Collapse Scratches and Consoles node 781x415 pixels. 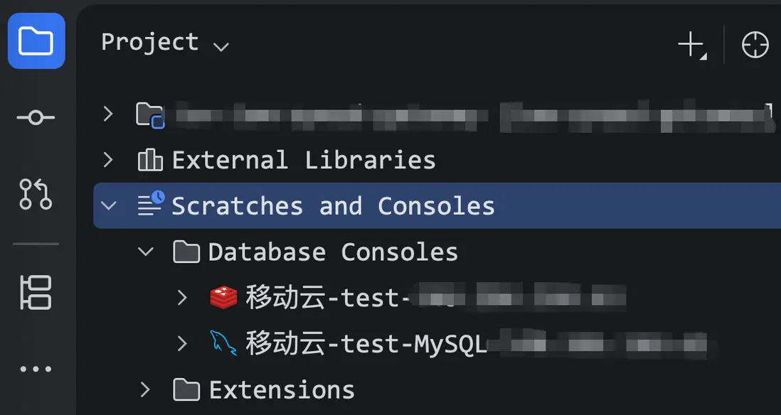[x=108, y=206]
